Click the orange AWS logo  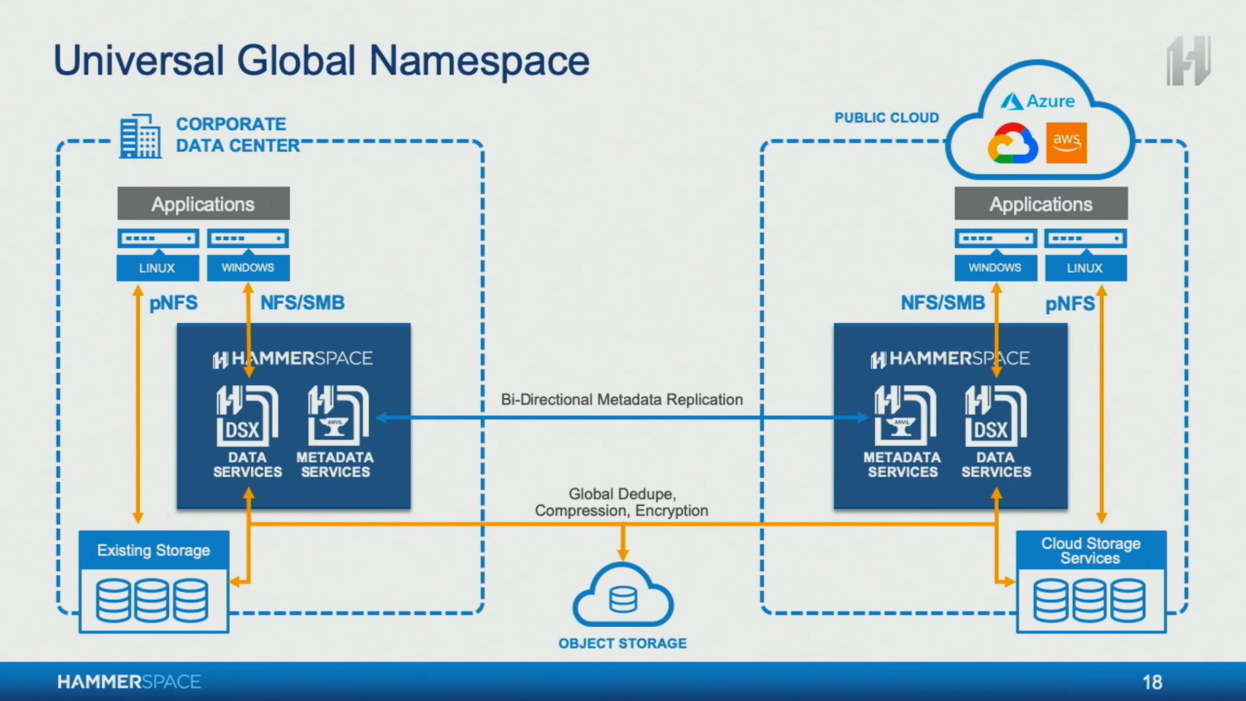click(x=1066, y=143)
